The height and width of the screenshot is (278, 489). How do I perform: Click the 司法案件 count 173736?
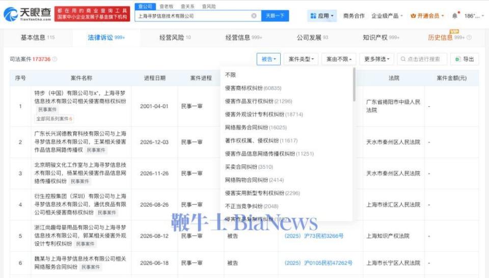[x=41, y=59]
